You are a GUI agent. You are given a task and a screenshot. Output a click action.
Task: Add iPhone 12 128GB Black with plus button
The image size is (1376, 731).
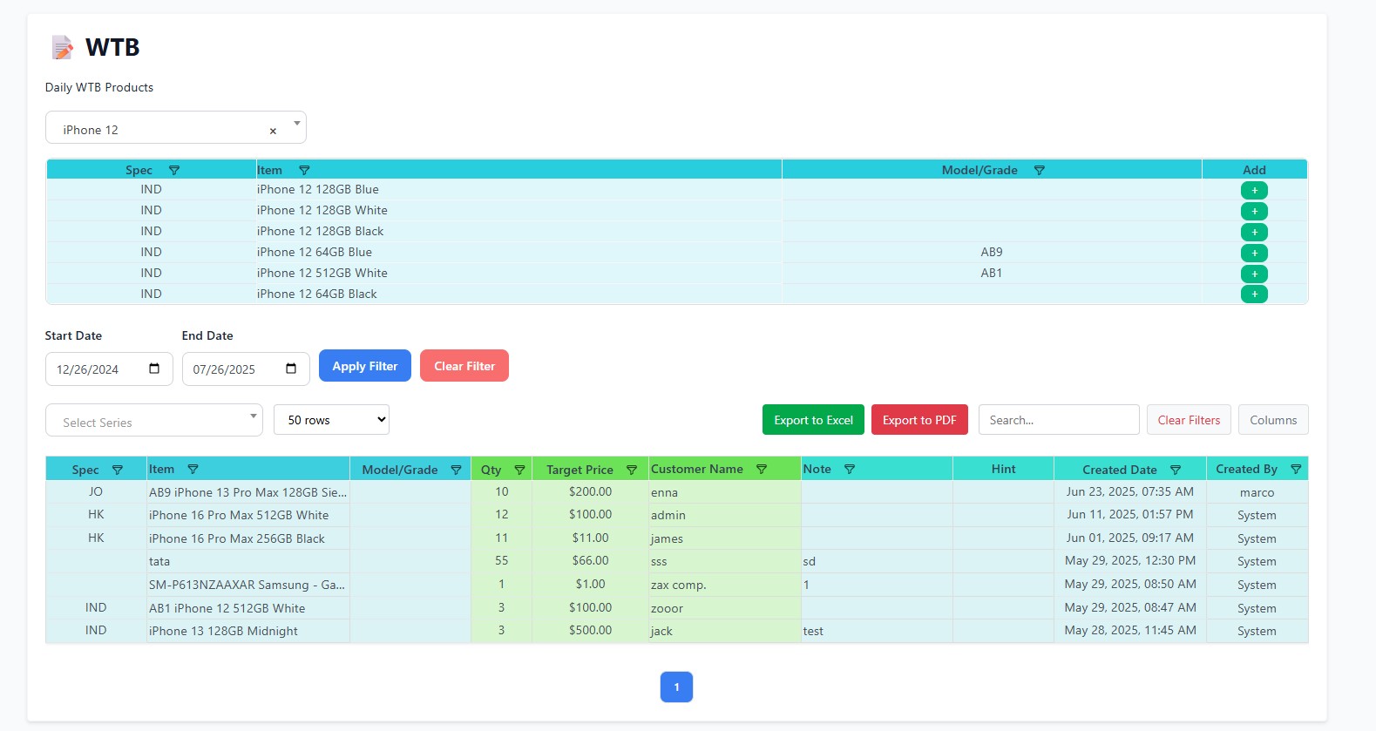(1254, 232)
